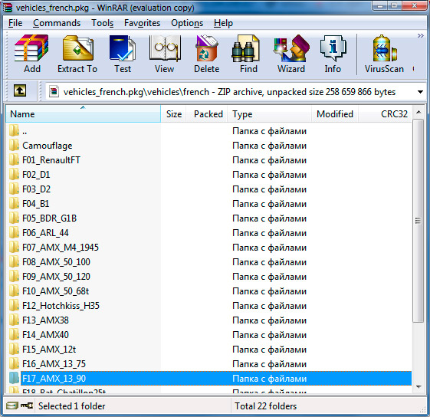Select the F13_AMX38 folder

tap(208, 320)
